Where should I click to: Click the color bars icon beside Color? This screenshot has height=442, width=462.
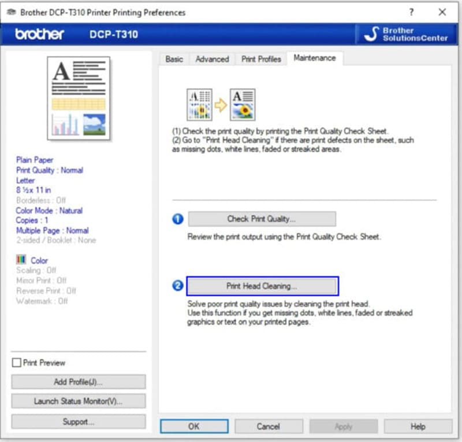[x=21, y=259]
